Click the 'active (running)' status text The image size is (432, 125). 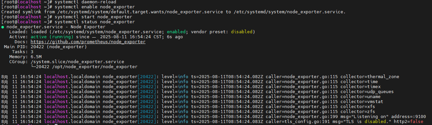52,37
